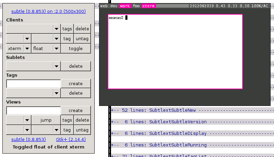Click the Tags name input field
The image size is (274, 157).
(x=33, y=83)
